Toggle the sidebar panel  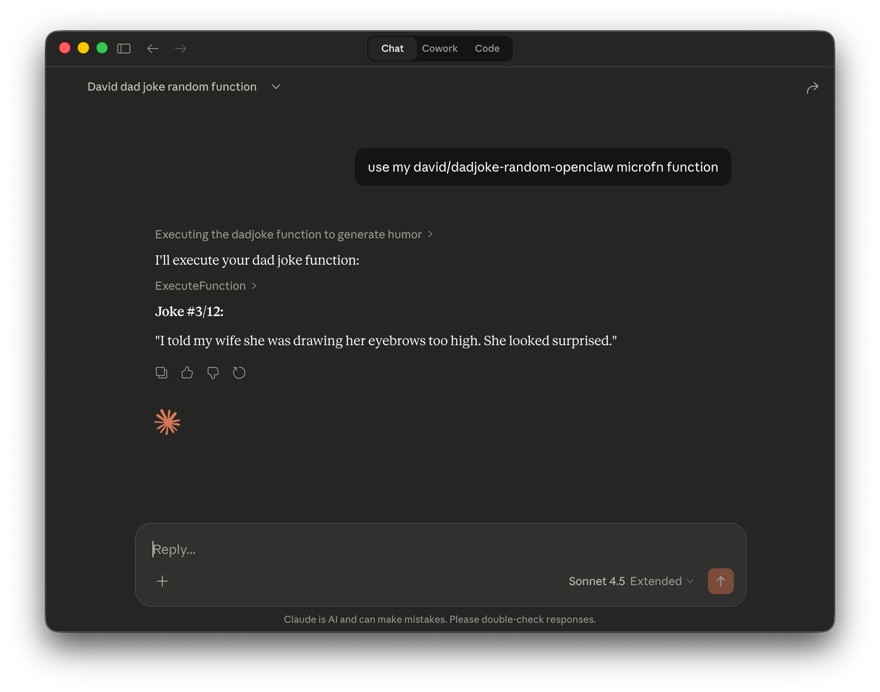tap(124, 48)
